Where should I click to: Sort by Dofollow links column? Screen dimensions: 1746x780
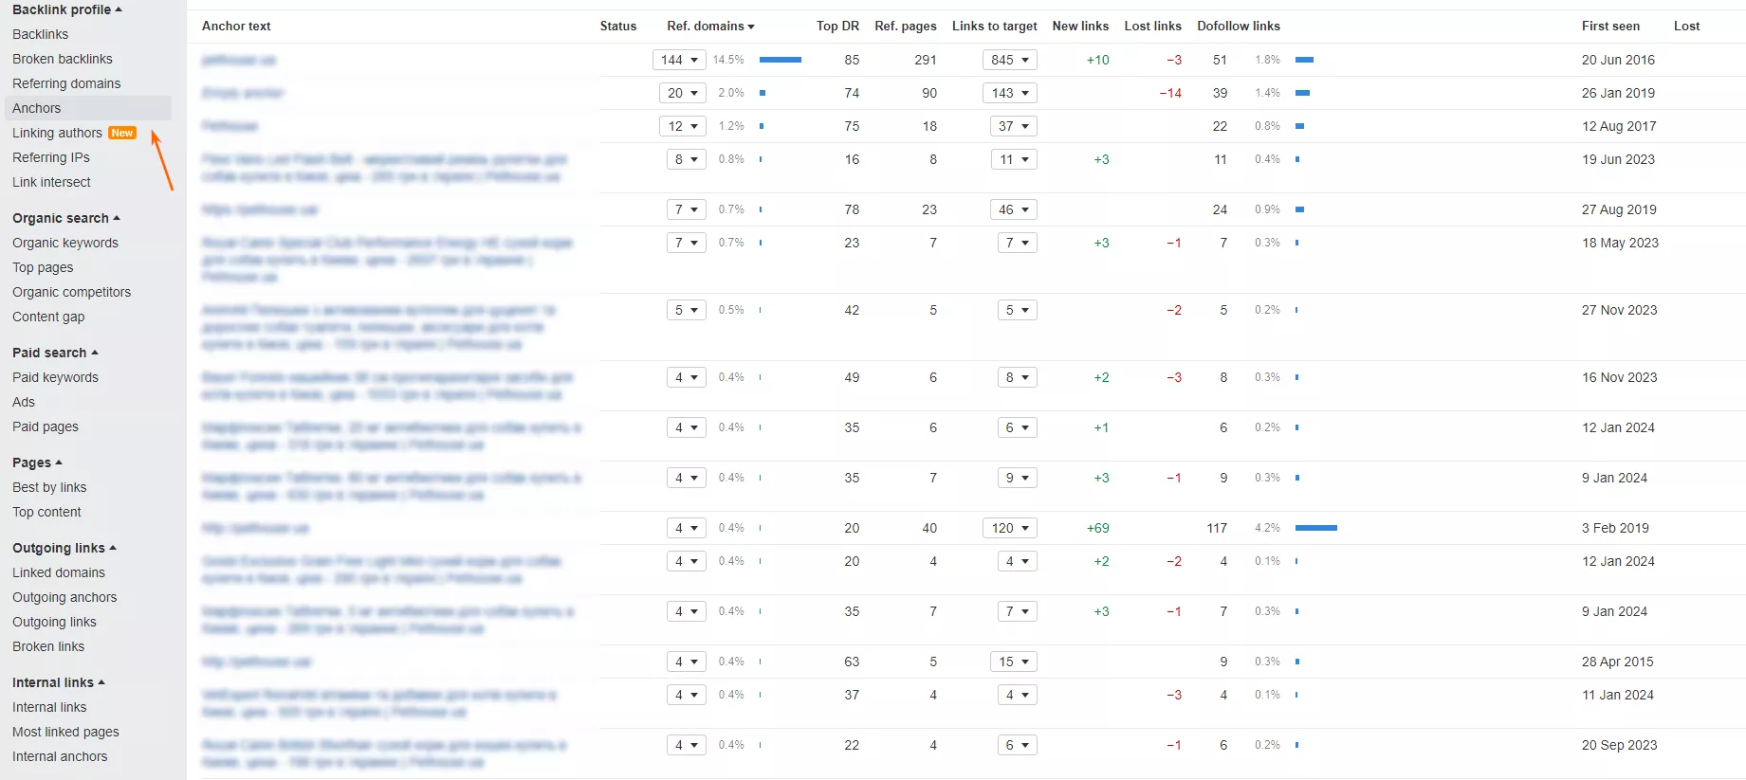(x=1239, y=27)
